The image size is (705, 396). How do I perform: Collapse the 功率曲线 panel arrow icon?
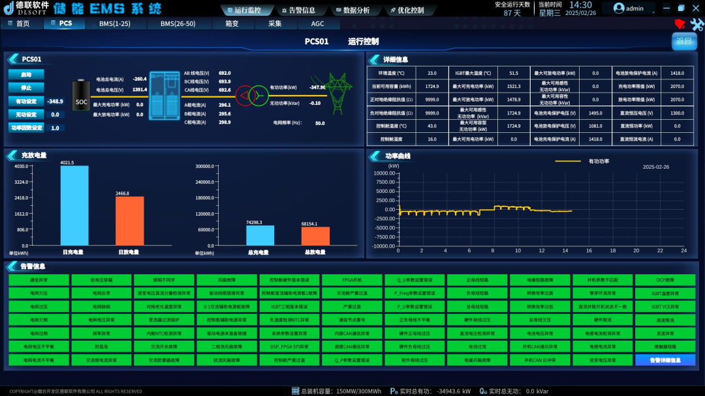(375, 156)
